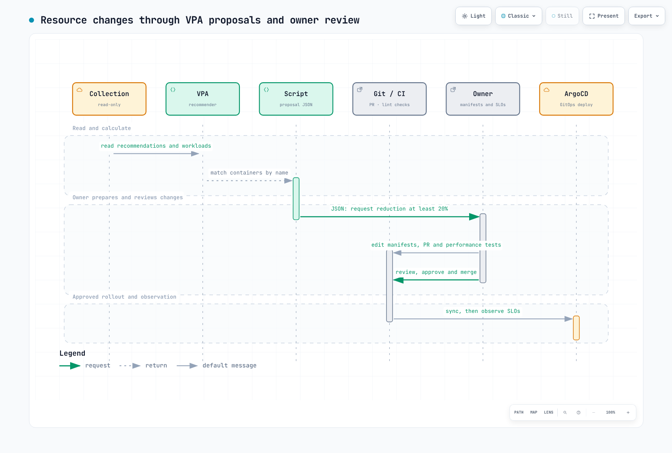Zoom in with the plus icon
Viewport: 672px width, 453px height.
[628, 412]
